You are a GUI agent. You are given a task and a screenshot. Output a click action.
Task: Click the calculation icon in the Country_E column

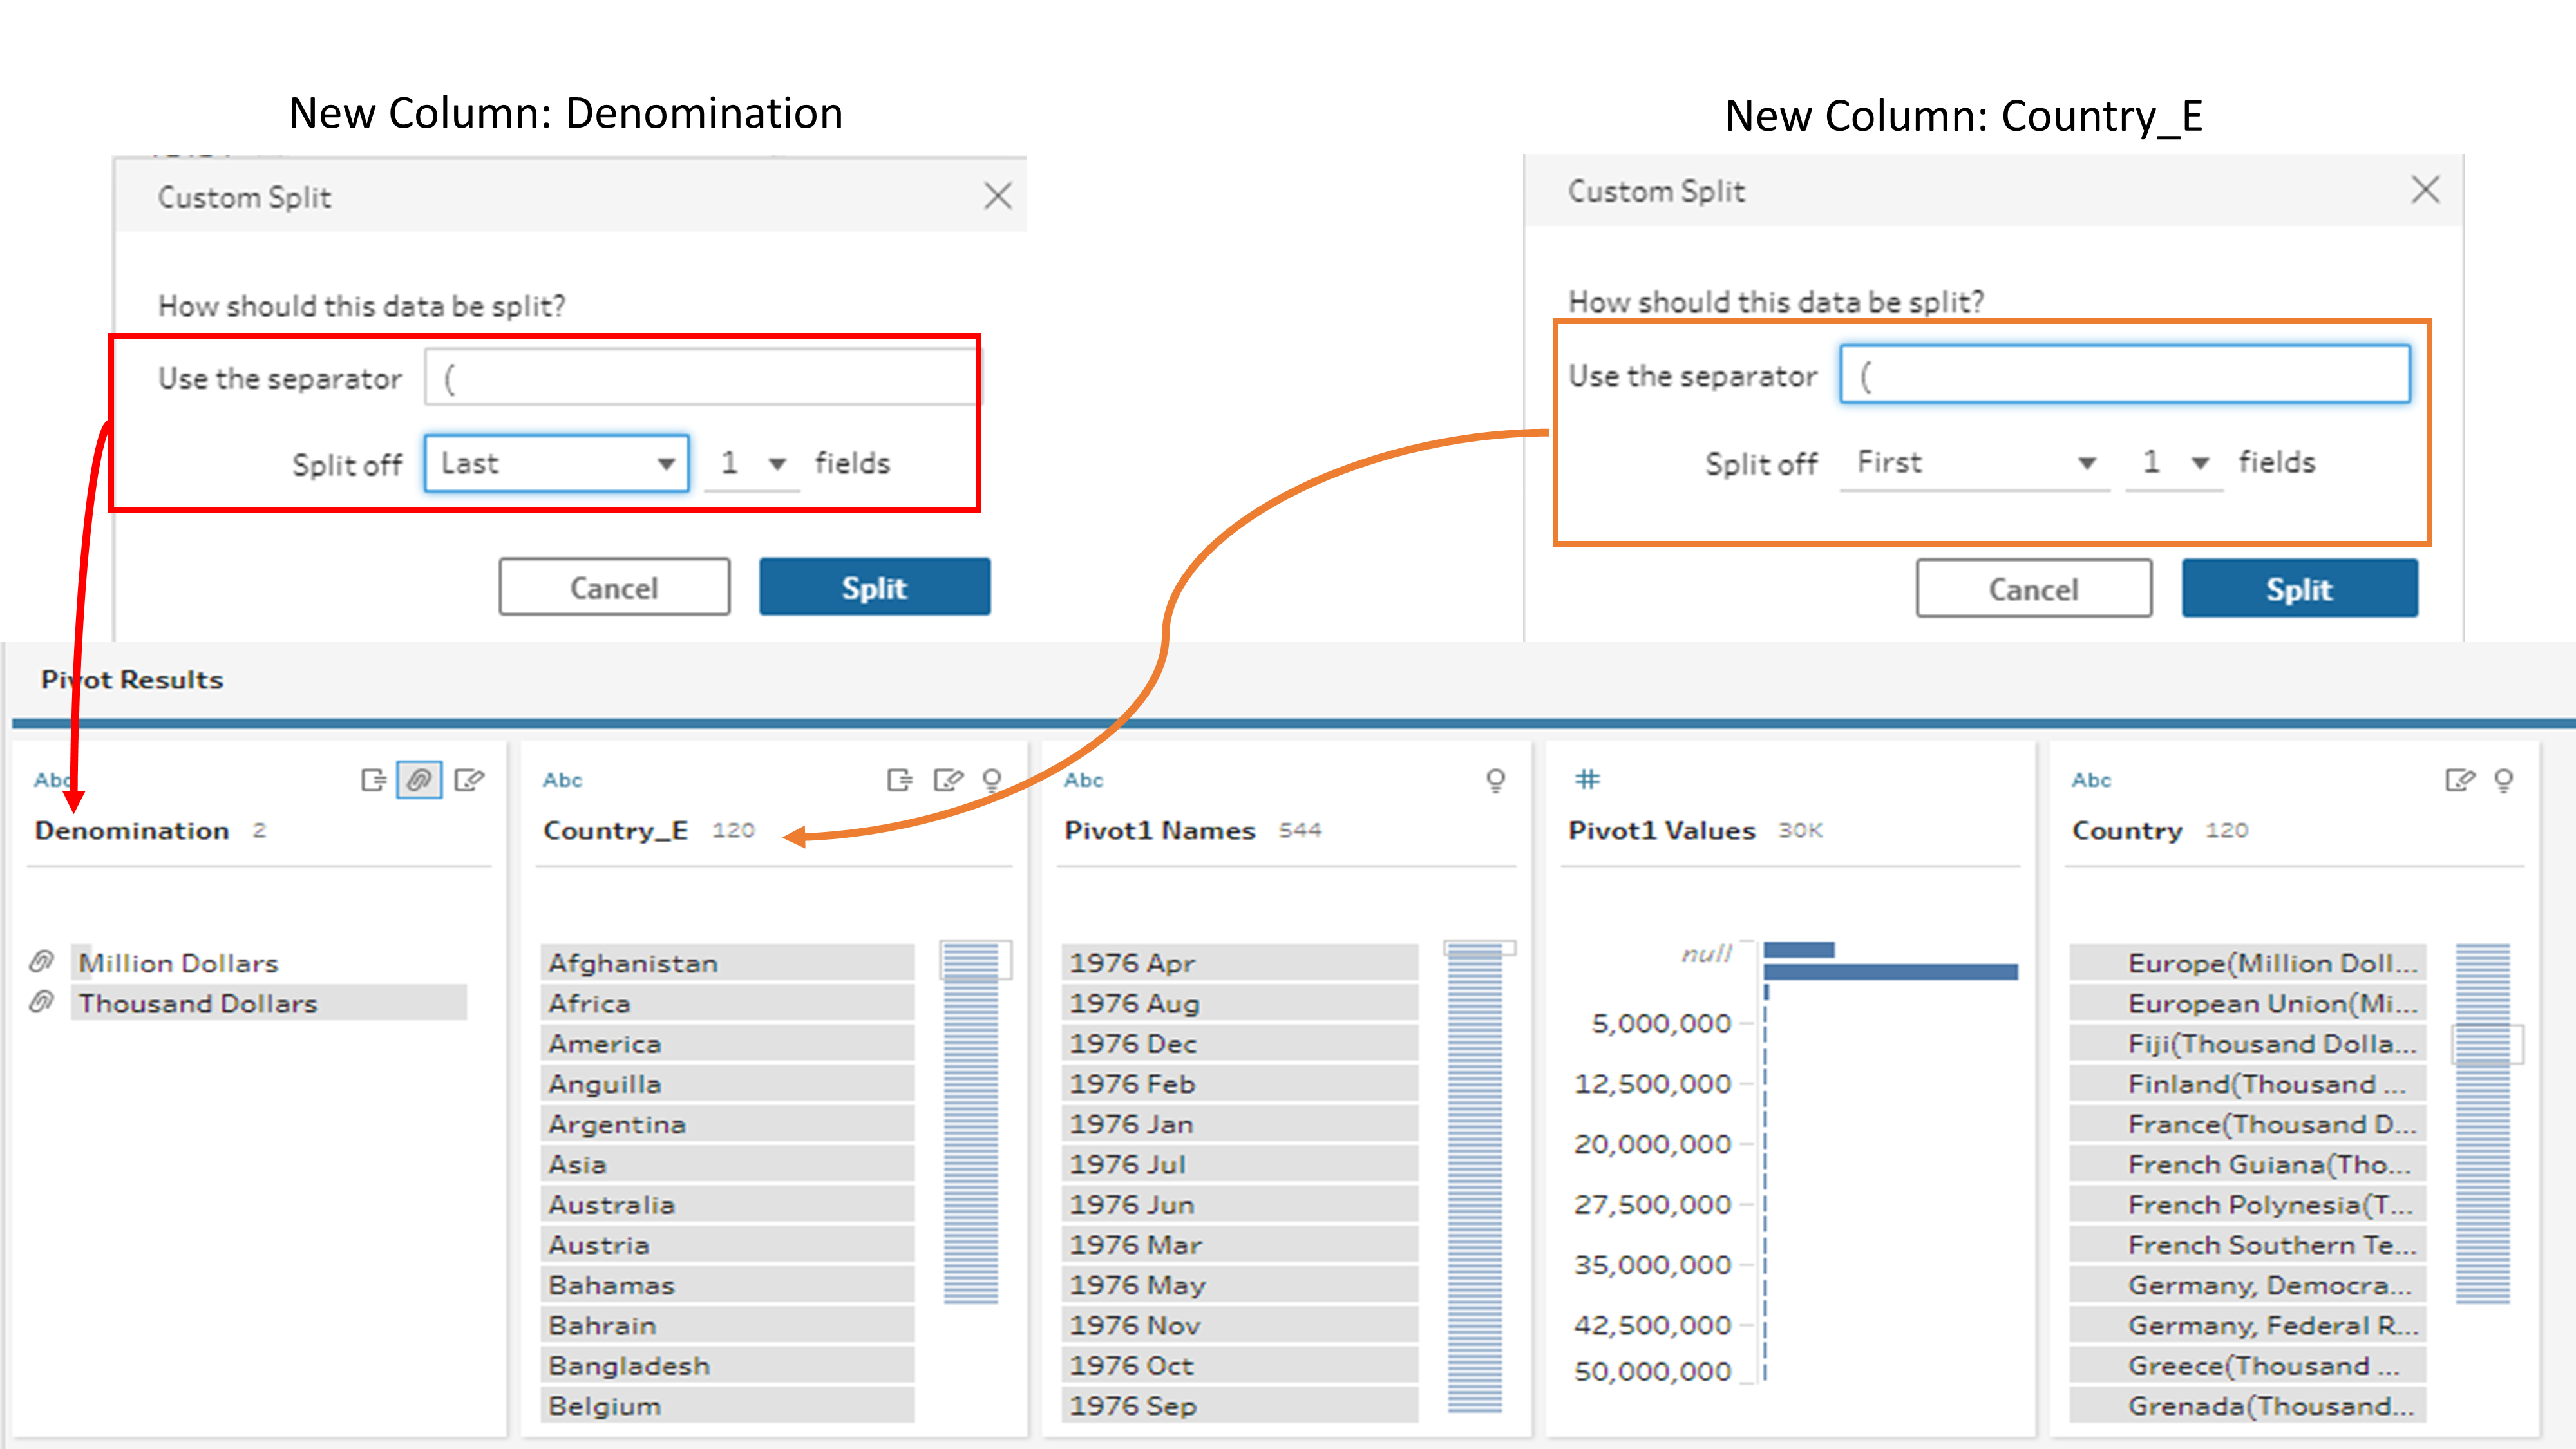(899, 780)
